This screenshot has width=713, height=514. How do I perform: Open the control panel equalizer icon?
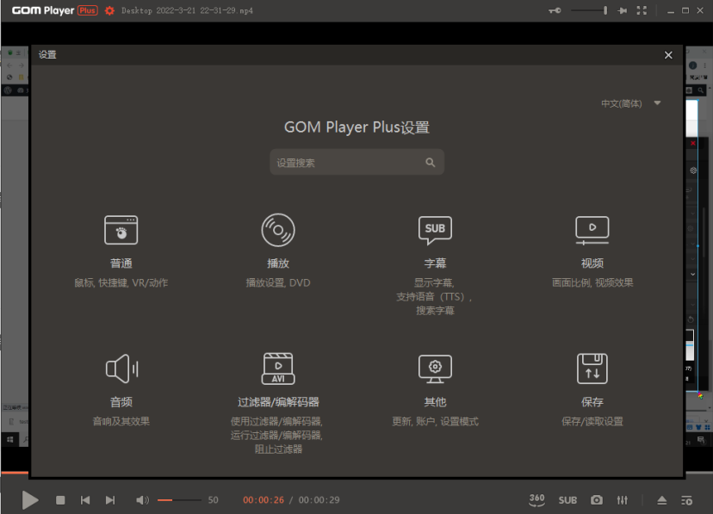click(622, 500)
